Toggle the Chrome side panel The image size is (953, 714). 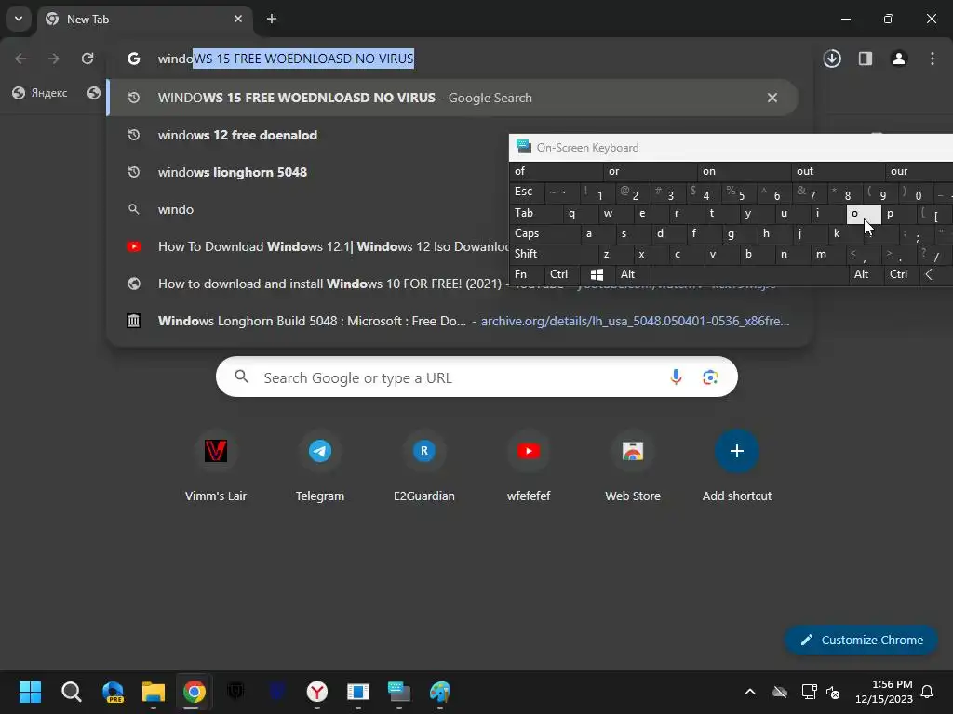866,59
